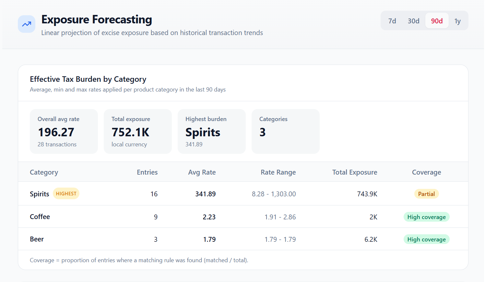Sort by the Category column header
Screen dimensions: 485x282
(44, 172)
